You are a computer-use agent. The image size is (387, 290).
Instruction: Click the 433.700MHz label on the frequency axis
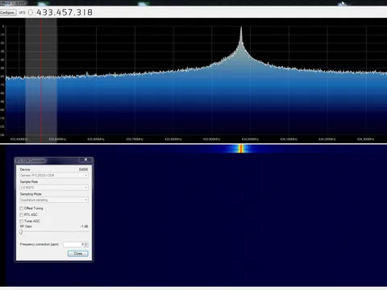(x=135, y=139)
